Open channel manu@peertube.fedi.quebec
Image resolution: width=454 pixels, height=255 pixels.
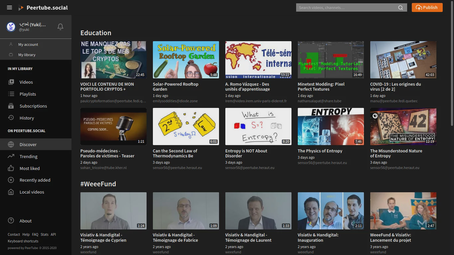(394, 101)
